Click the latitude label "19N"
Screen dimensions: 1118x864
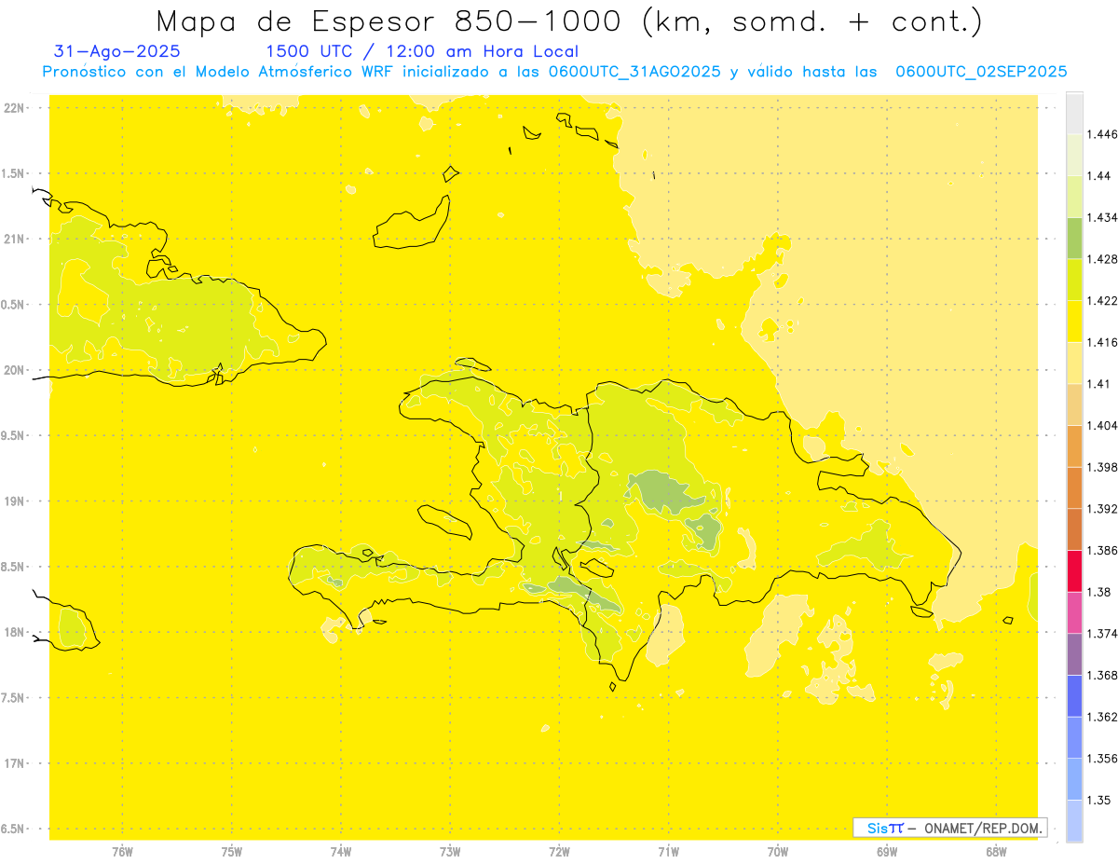(14, 501)
